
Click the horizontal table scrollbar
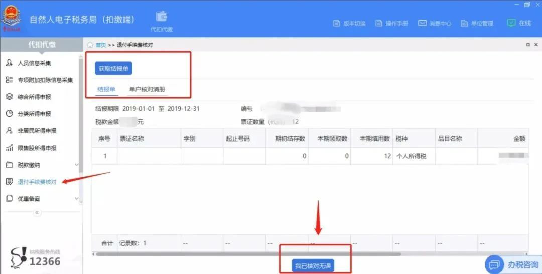click(251, 254)
